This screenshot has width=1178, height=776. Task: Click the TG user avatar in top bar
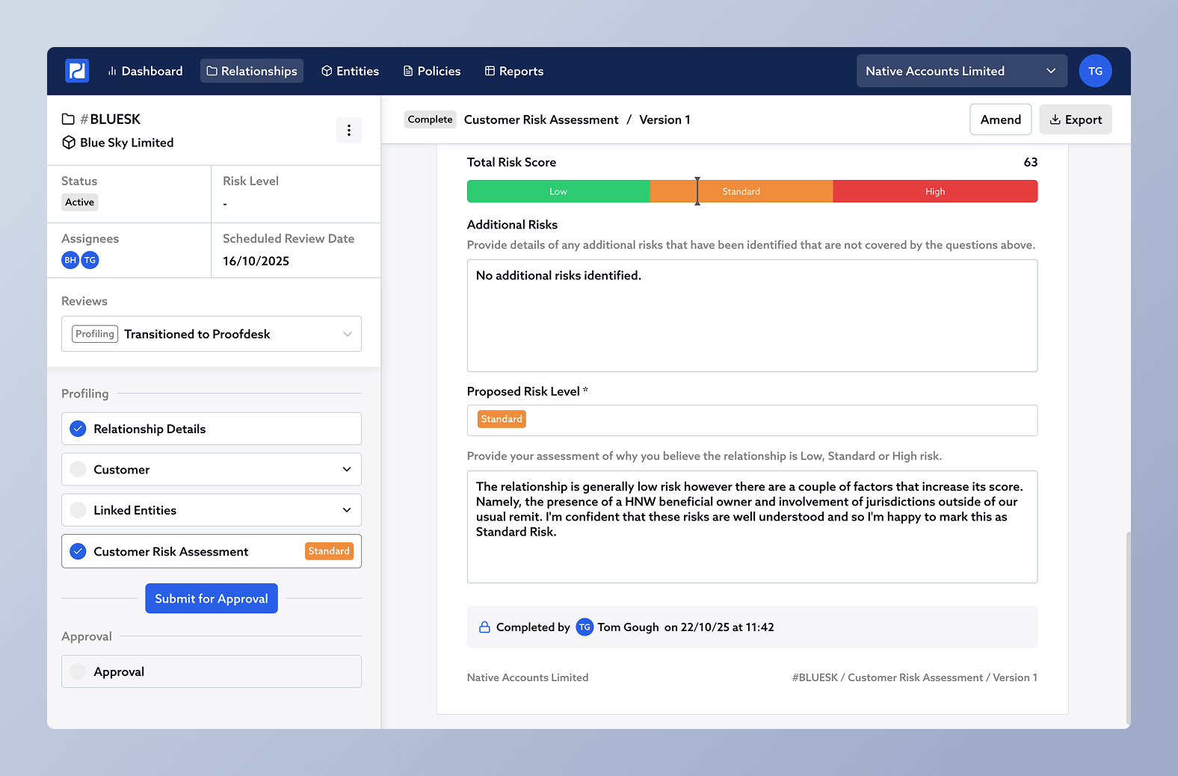coord(1095,71)
